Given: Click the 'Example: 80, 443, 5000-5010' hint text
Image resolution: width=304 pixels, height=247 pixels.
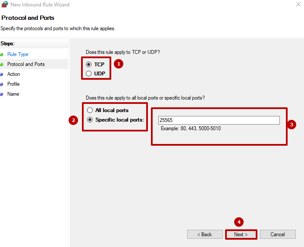Looking at the screenshot, I should click(191, 128).
